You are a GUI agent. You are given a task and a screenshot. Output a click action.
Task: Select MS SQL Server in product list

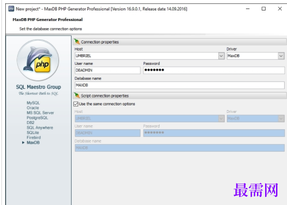(x=40, y=113)
